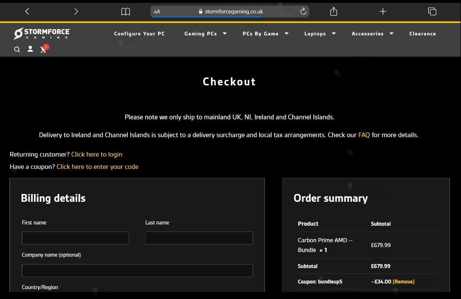
Task: Focus the First name field
Action: pos(75,238)
